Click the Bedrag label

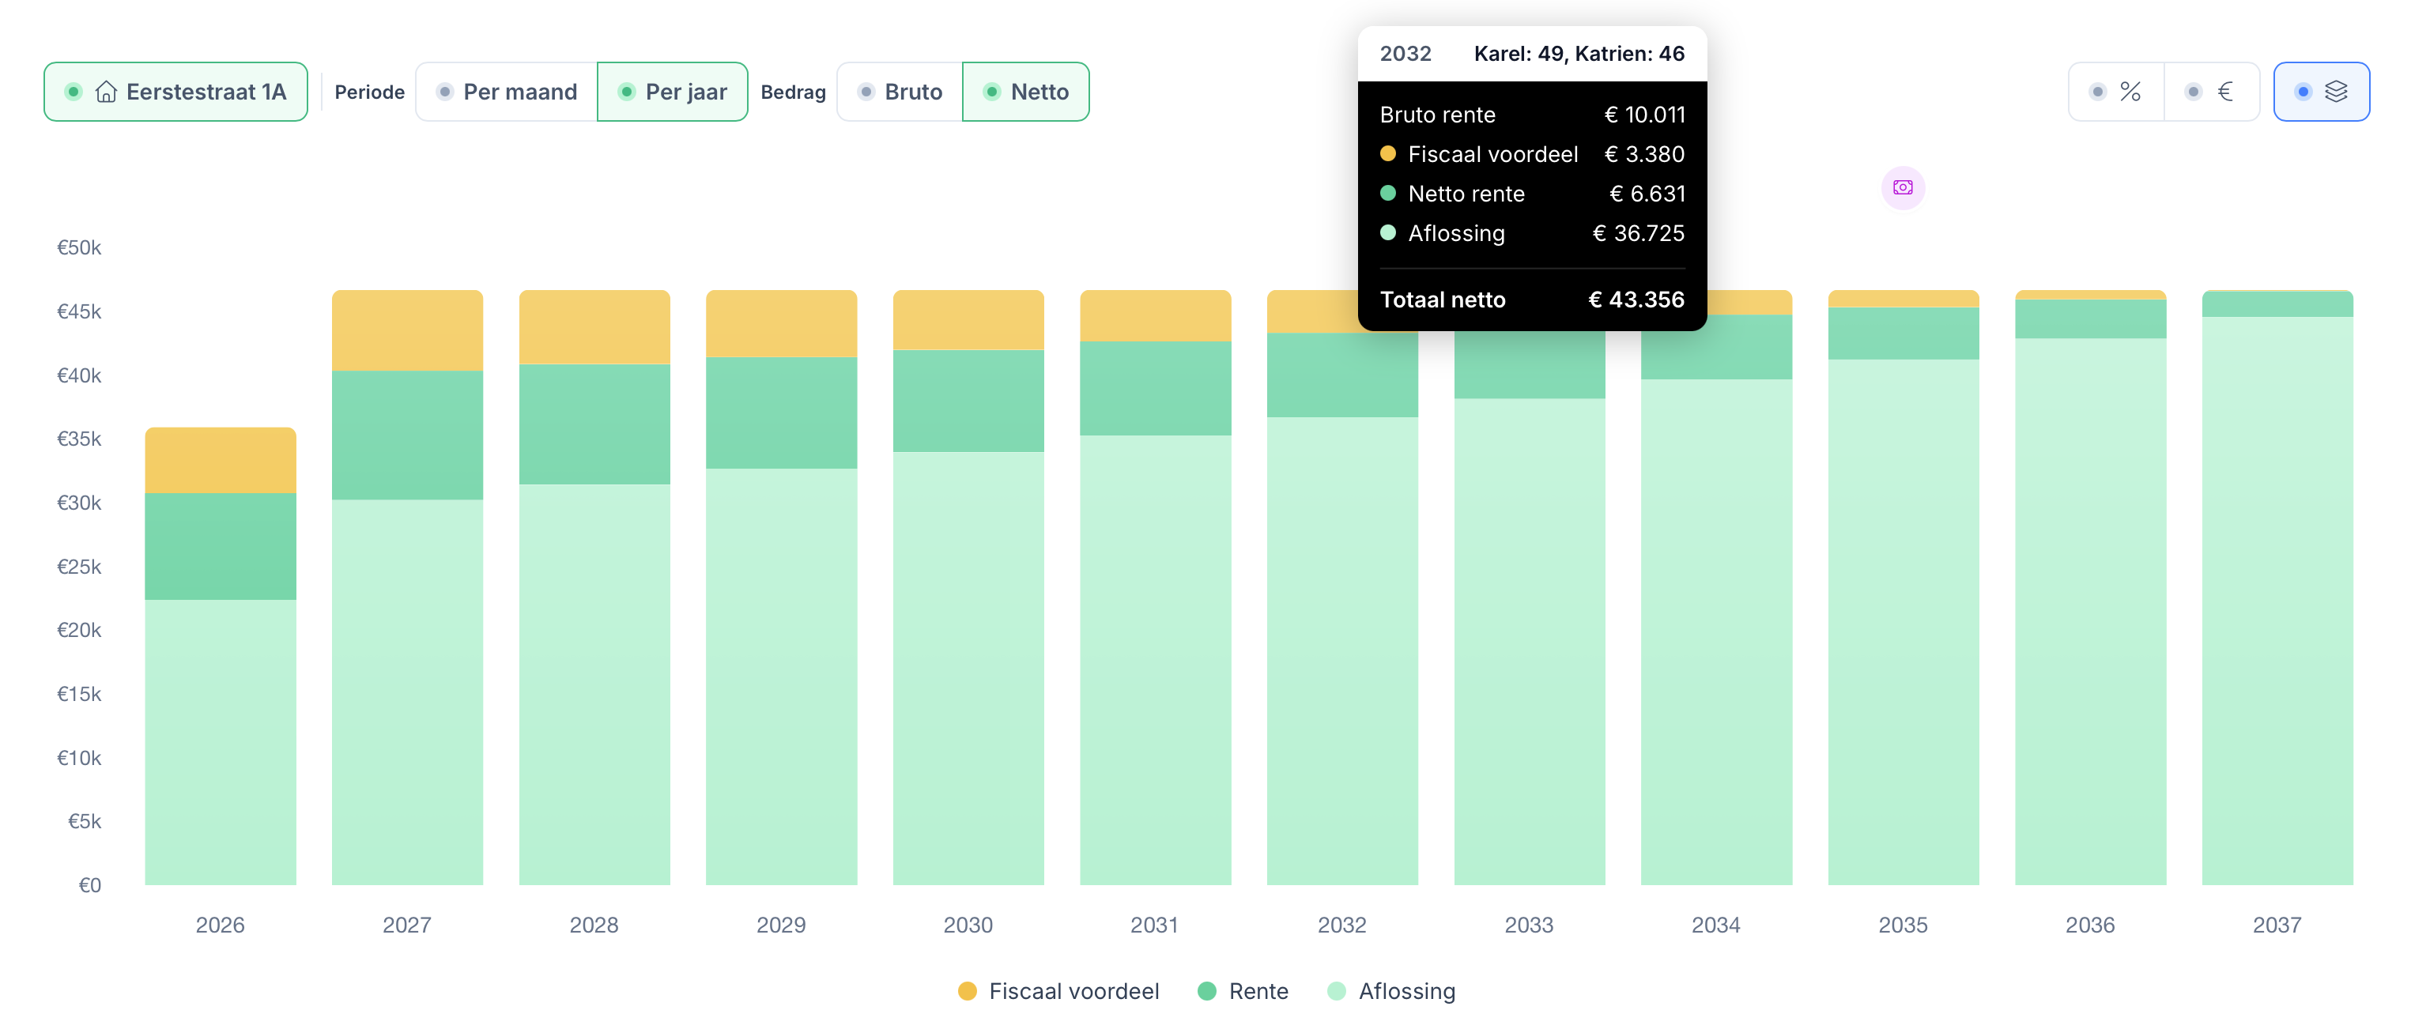pyautogui.click(x=793, y=92)
